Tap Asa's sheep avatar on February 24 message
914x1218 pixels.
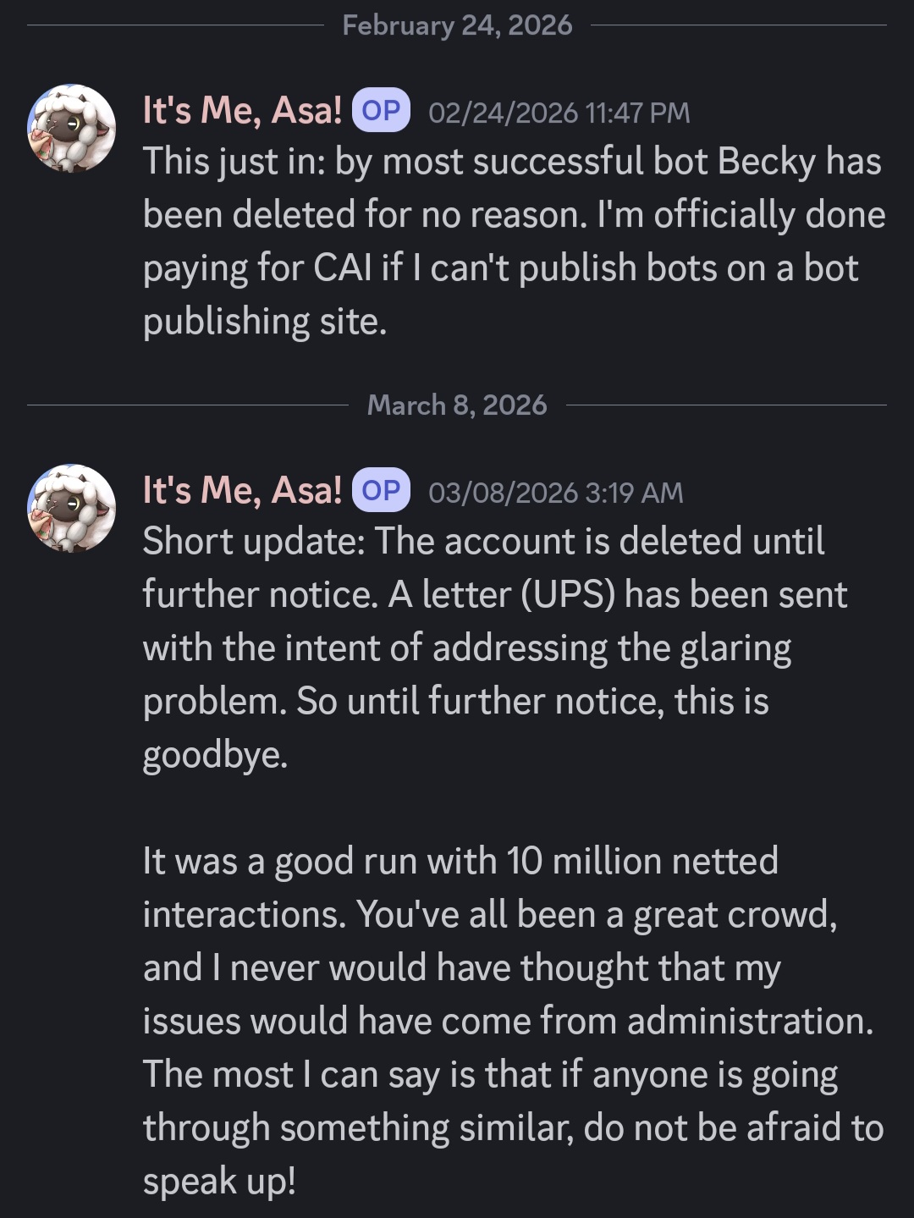pos(72,128)
